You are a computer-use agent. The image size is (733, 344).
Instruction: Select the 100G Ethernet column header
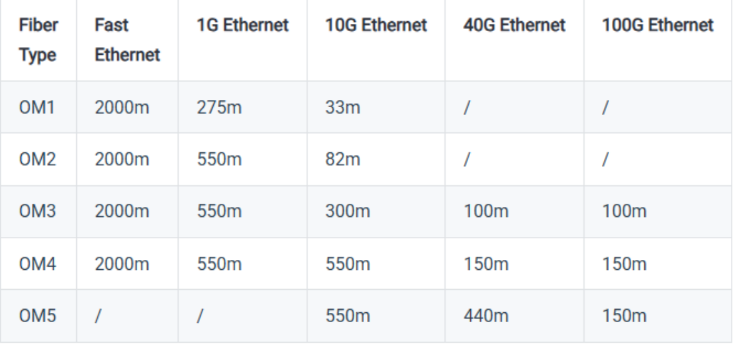coord(658,24)
